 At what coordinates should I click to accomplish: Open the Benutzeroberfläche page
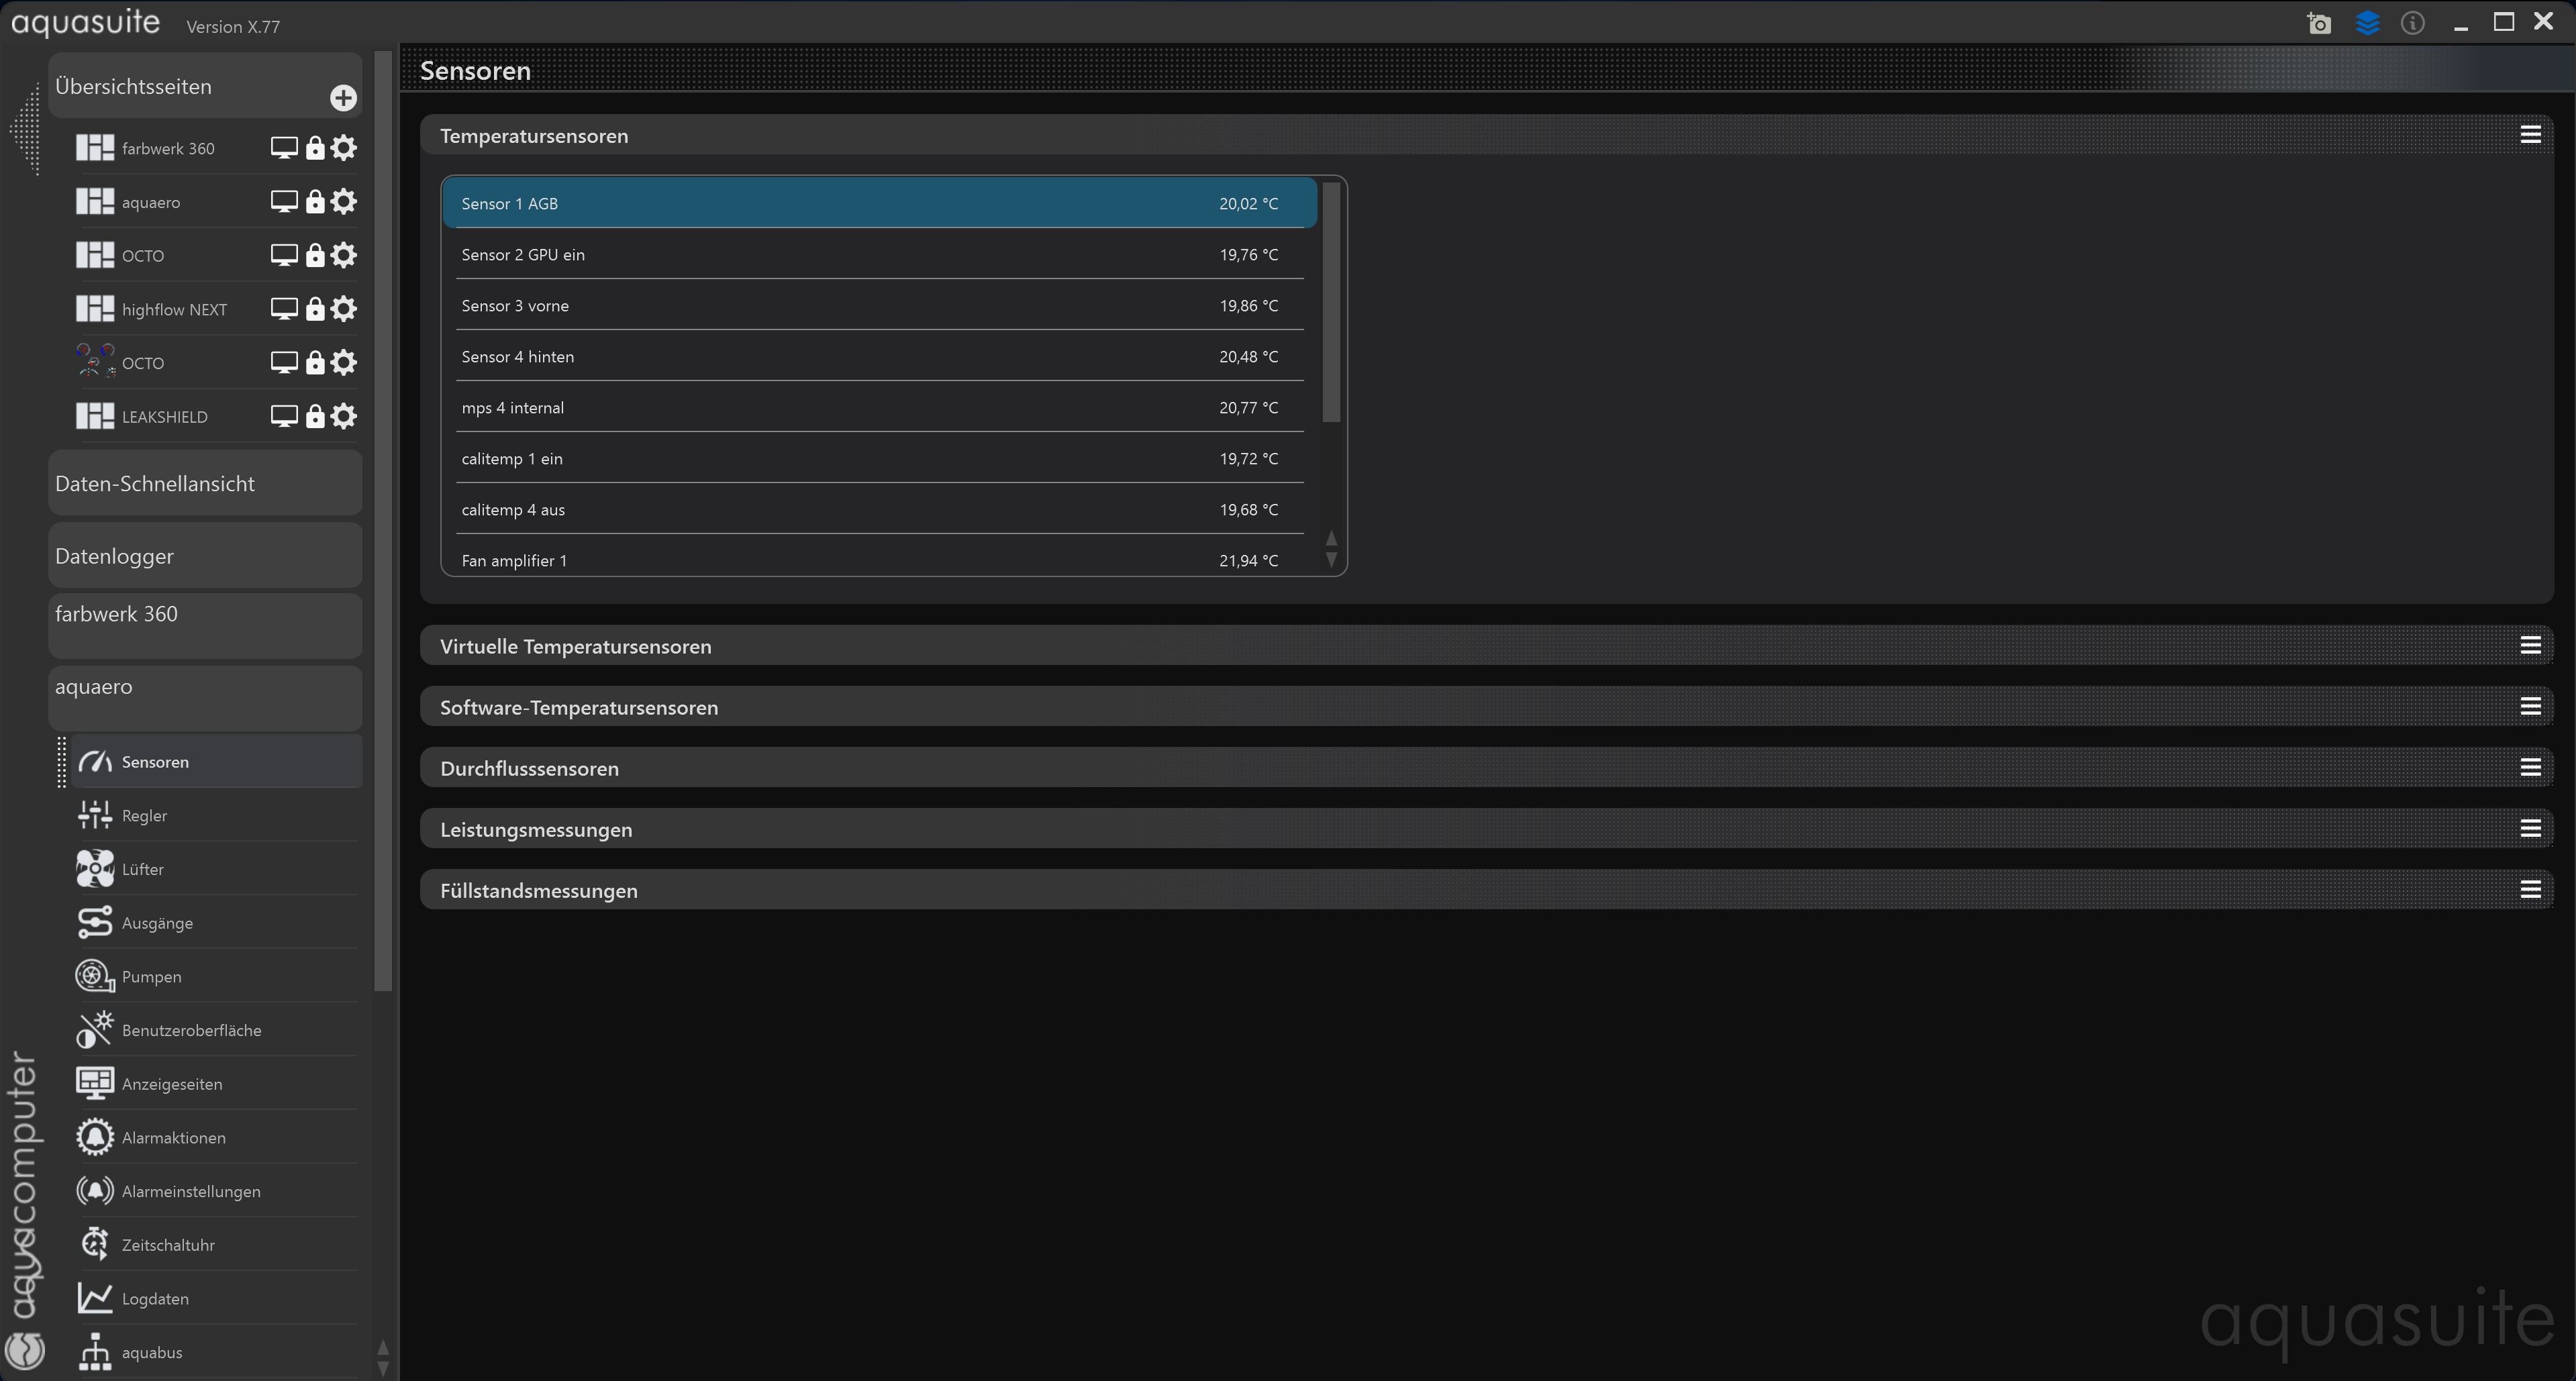[216, 1030]
